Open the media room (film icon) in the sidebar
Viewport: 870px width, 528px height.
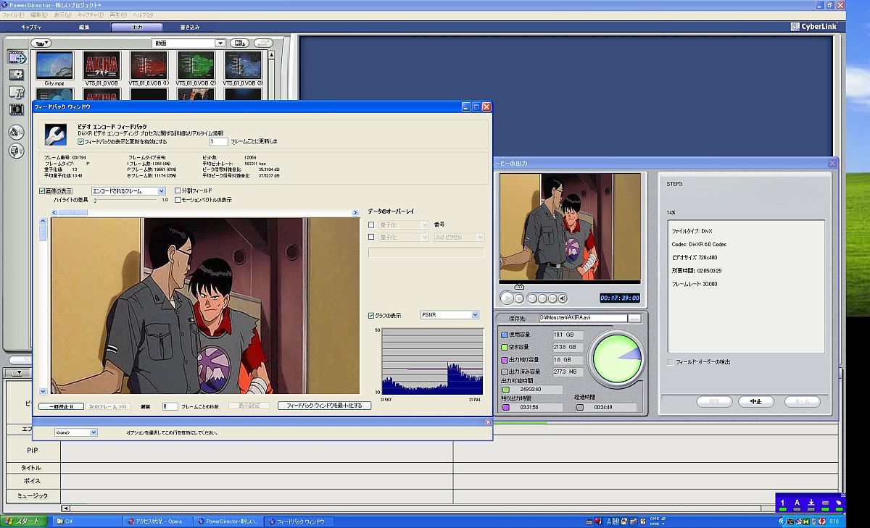(17, 57)
